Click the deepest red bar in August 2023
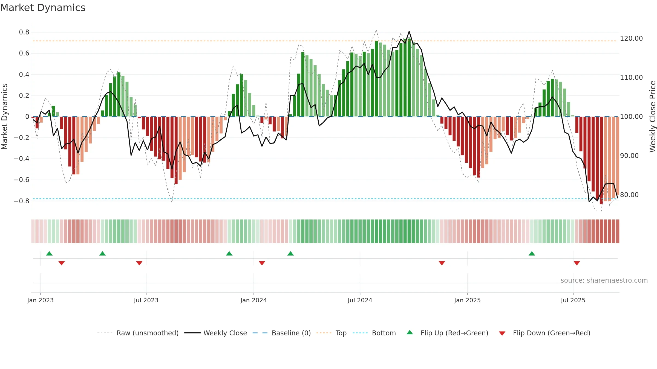 tap(176, 150)
